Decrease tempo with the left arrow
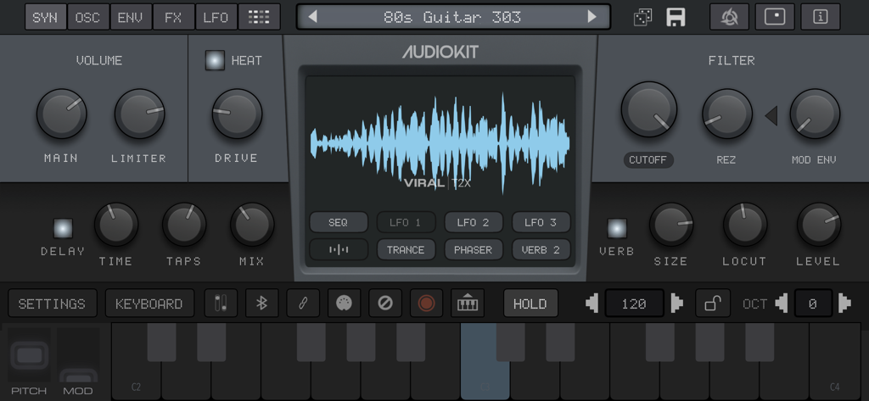 (591, 304)
